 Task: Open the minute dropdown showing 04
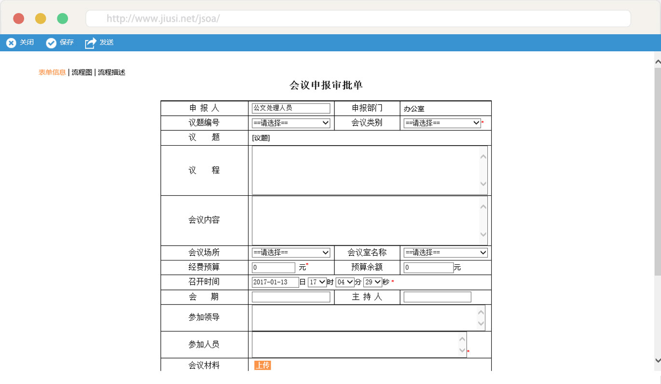344,282
